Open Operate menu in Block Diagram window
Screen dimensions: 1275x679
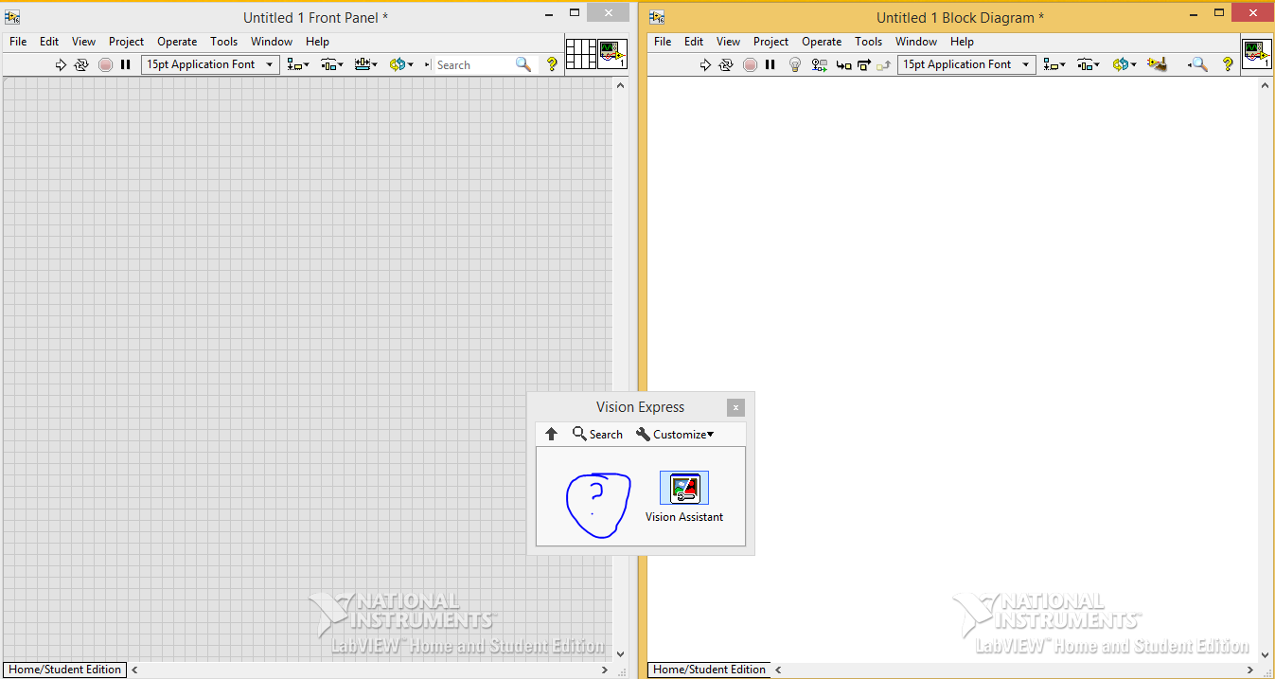(822, 42)
